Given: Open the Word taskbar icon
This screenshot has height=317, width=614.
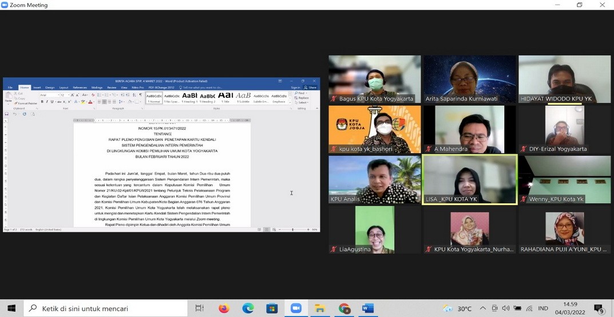Looking at the screenshot, I should (x=368, y=308).
